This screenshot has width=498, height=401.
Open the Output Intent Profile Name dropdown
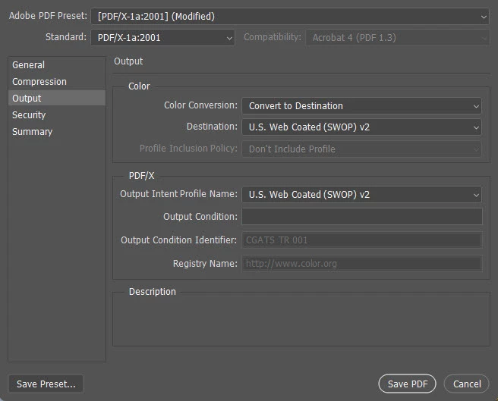(x=361, y=195)
